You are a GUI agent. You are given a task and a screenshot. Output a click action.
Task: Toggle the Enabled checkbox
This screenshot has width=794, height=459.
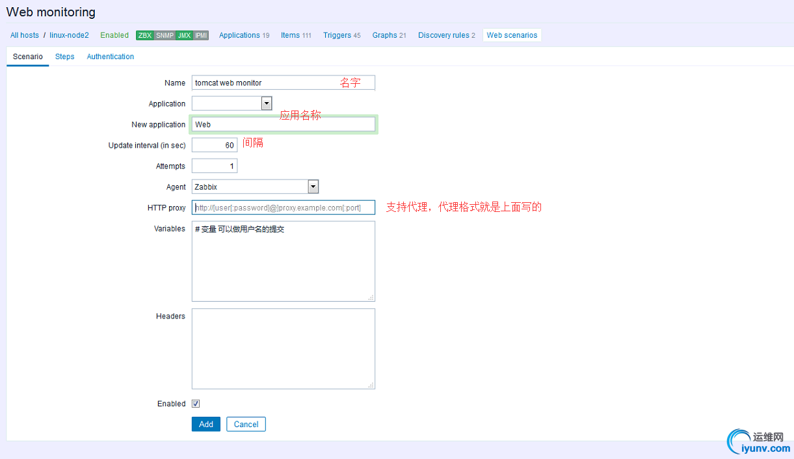click(196, 404)
